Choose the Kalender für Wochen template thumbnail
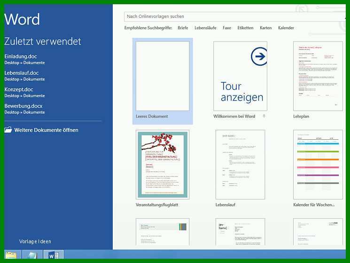This screenshot has width=350, height=263. 318,165
